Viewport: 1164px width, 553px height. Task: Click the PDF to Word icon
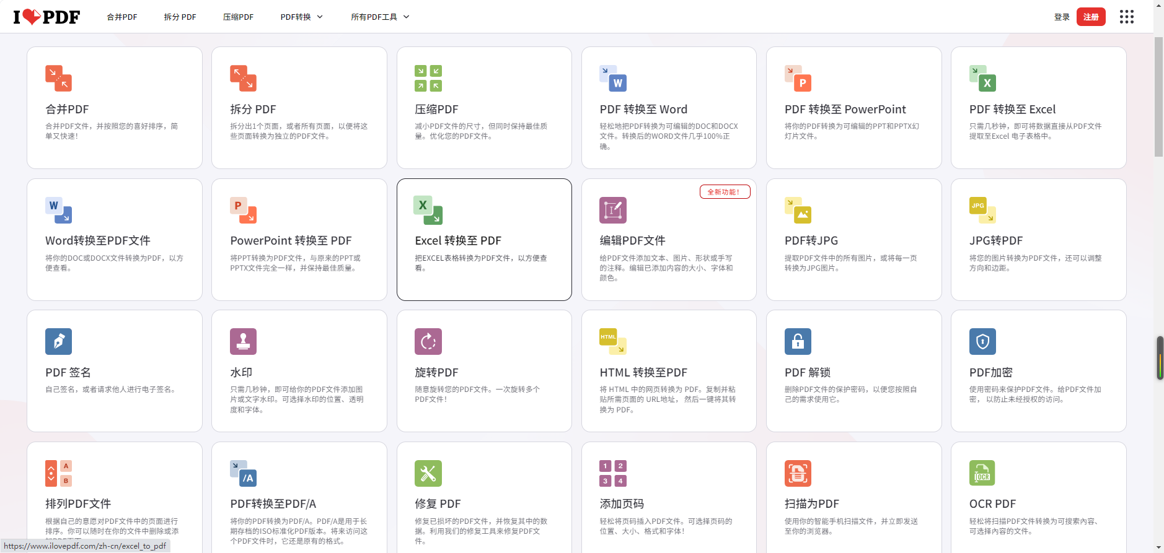(612, 79)
